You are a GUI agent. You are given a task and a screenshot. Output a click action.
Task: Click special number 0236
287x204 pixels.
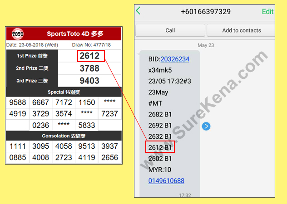point(40,126)
